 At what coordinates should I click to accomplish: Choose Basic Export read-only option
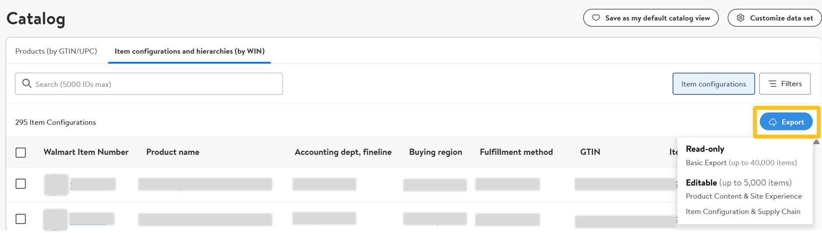coord(741,163)
